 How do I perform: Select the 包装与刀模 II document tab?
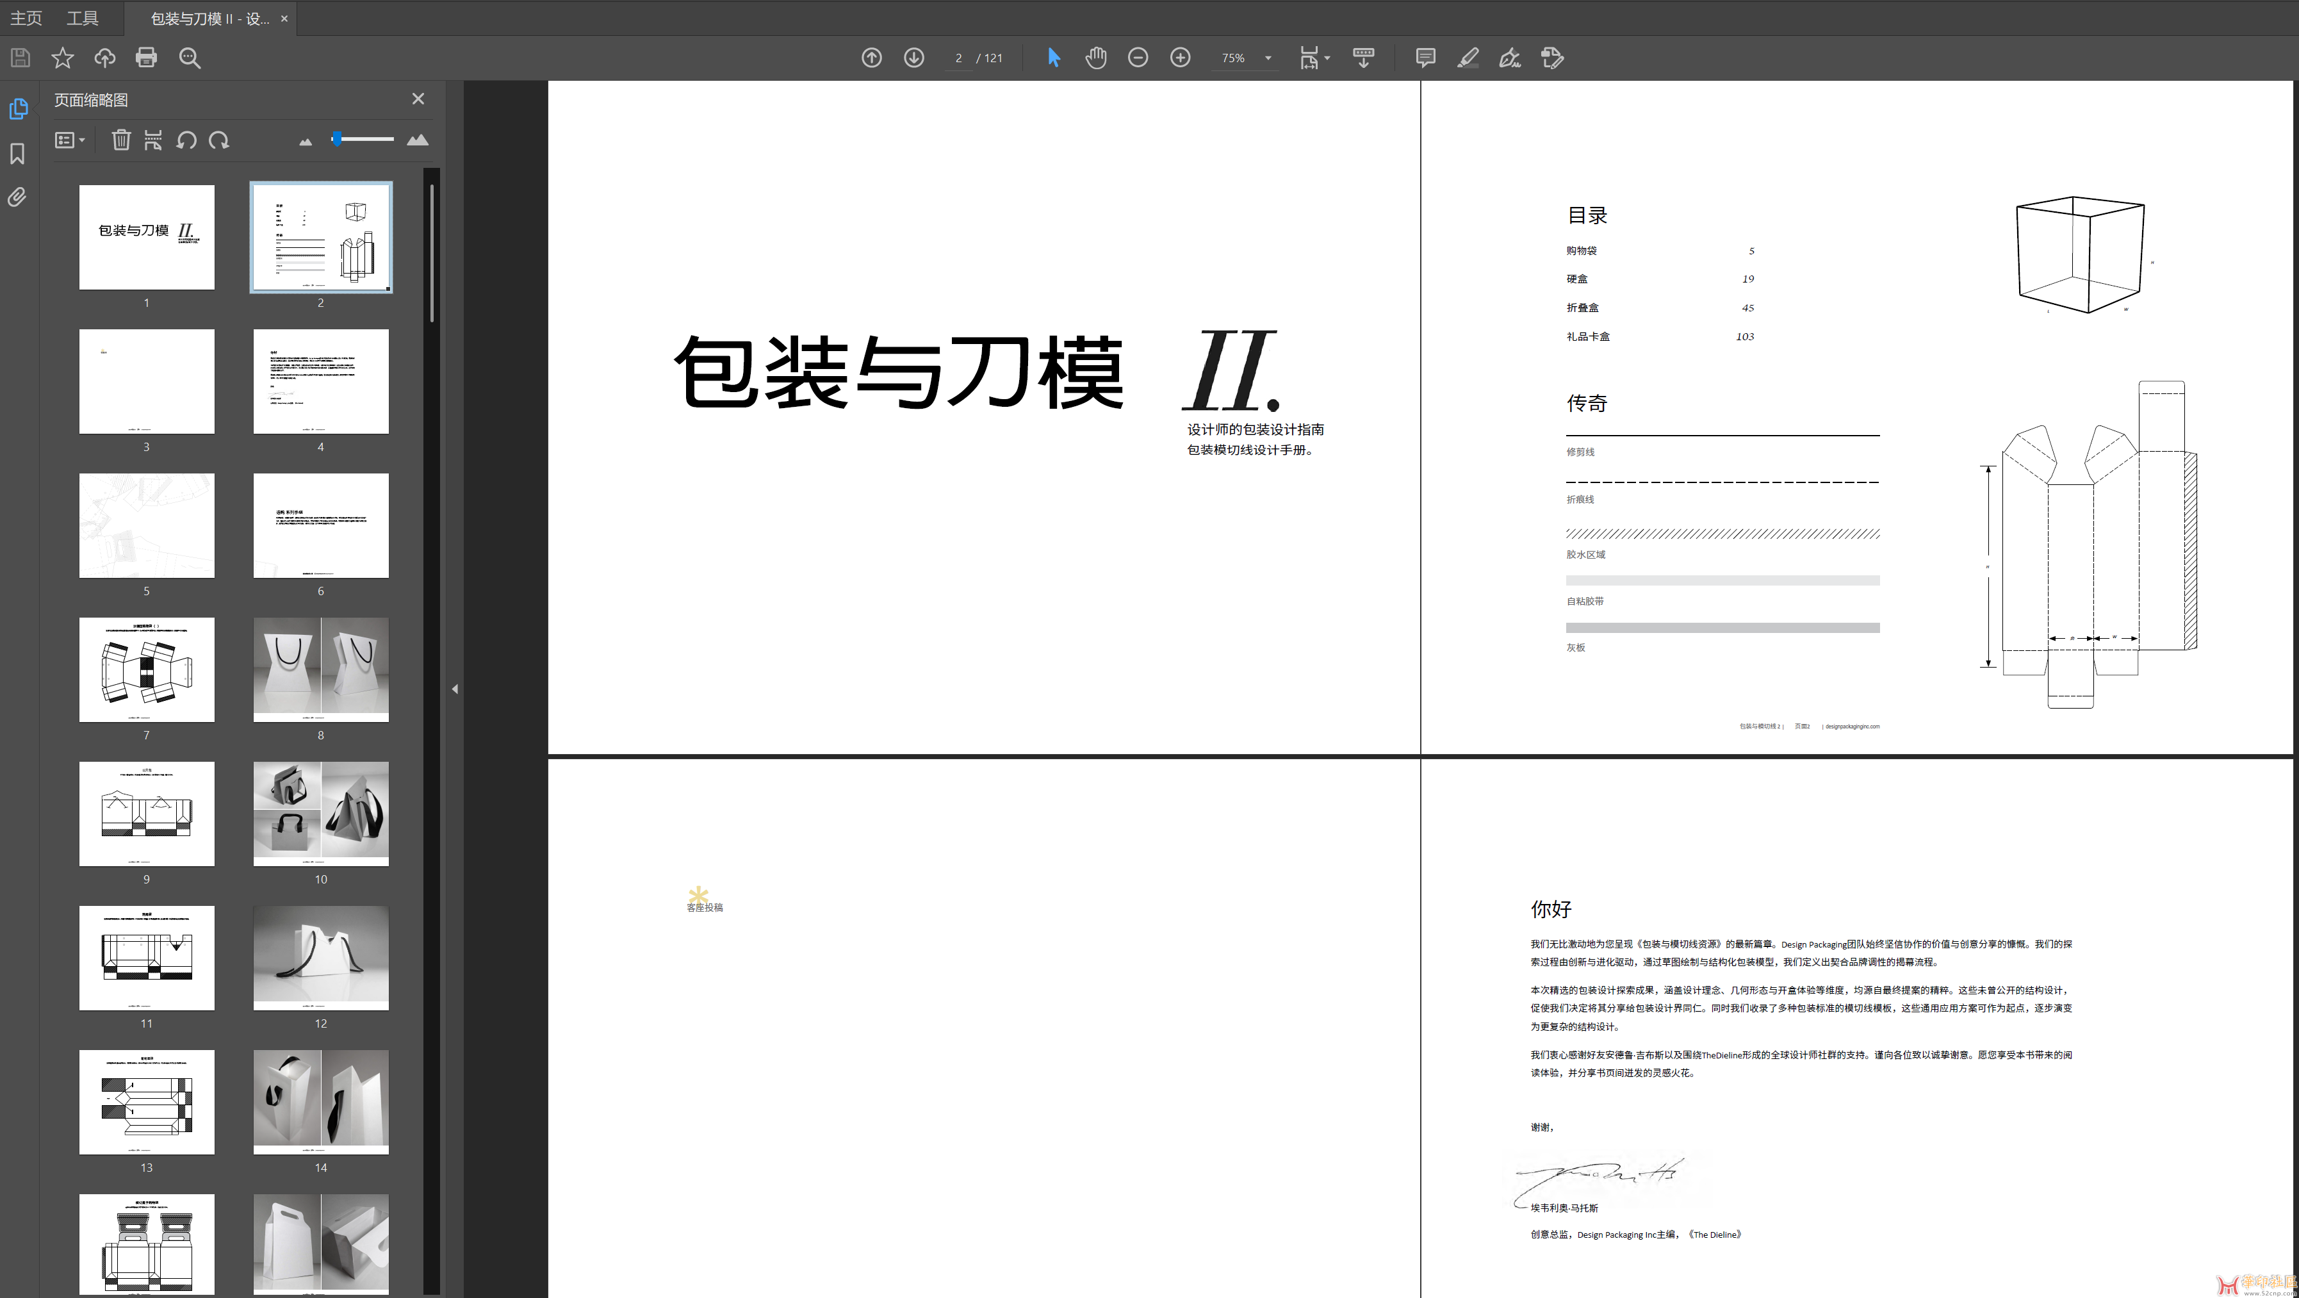pyautogui.click(x=209, y=19)
